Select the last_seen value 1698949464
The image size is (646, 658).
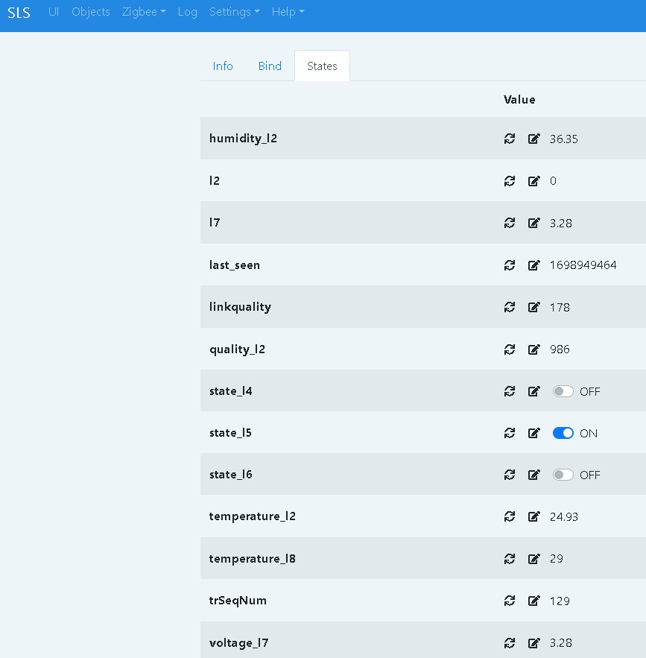[583, 265]
